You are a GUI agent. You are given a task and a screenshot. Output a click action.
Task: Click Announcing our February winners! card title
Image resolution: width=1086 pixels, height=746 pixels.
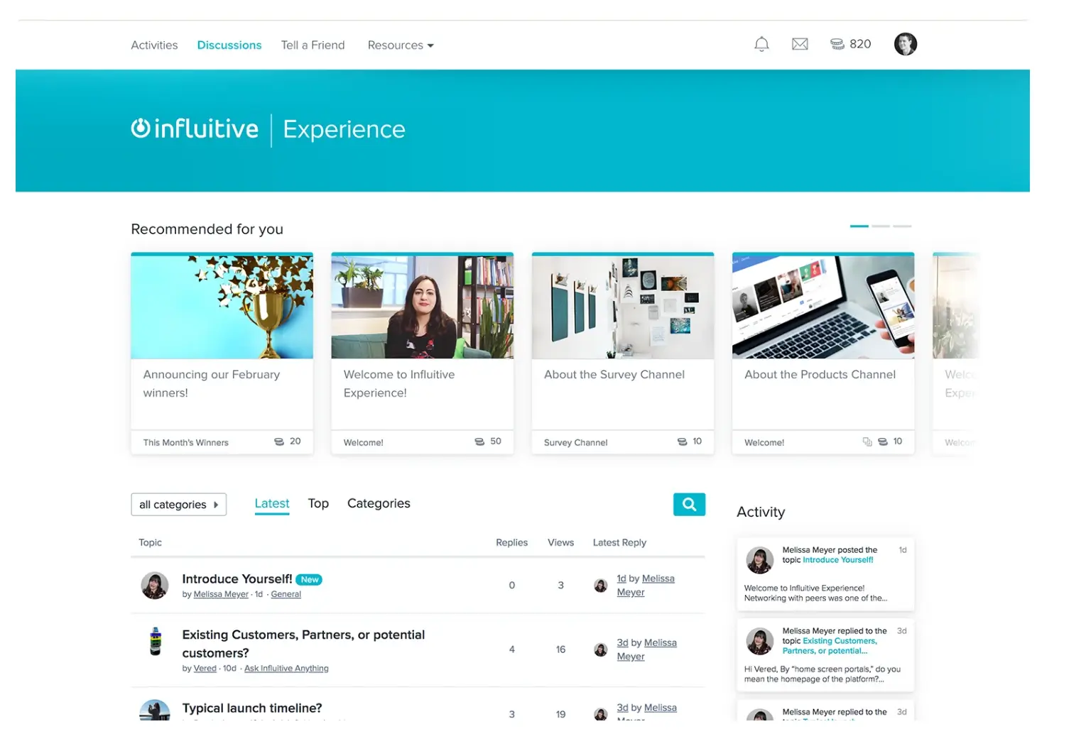pyautogui.click(x=212, y=384)
